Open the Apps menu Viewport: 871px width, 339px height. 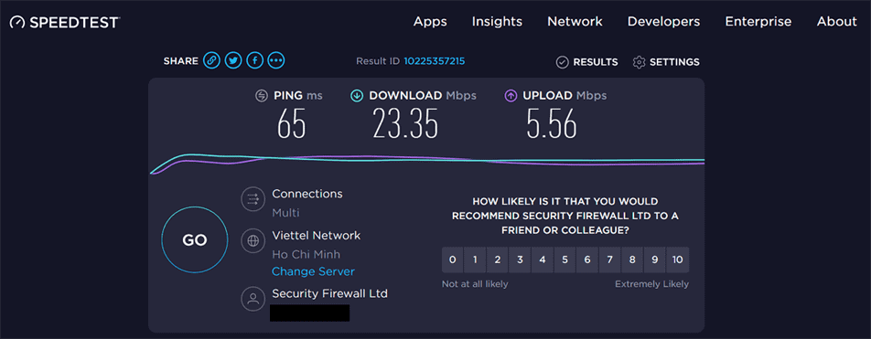point(430,22)
